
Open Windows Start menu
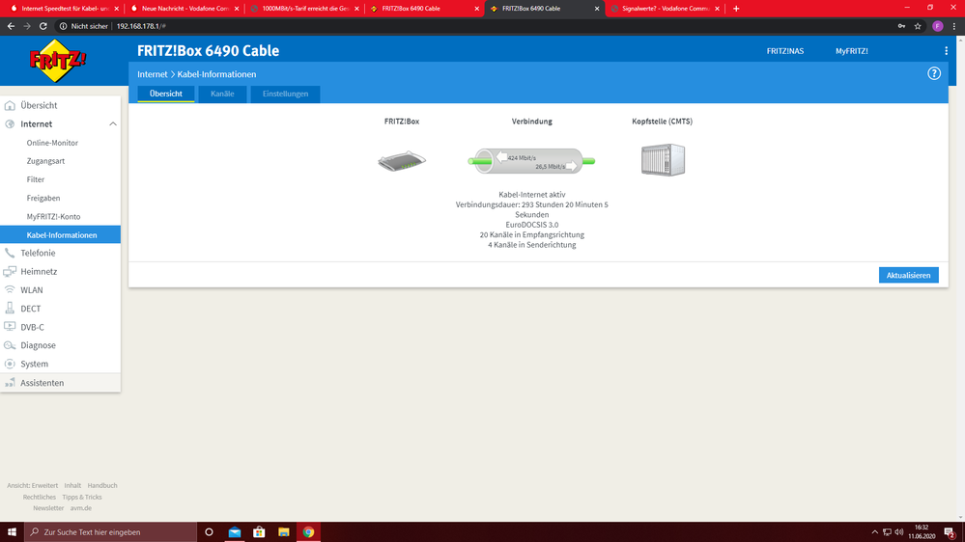12,532
